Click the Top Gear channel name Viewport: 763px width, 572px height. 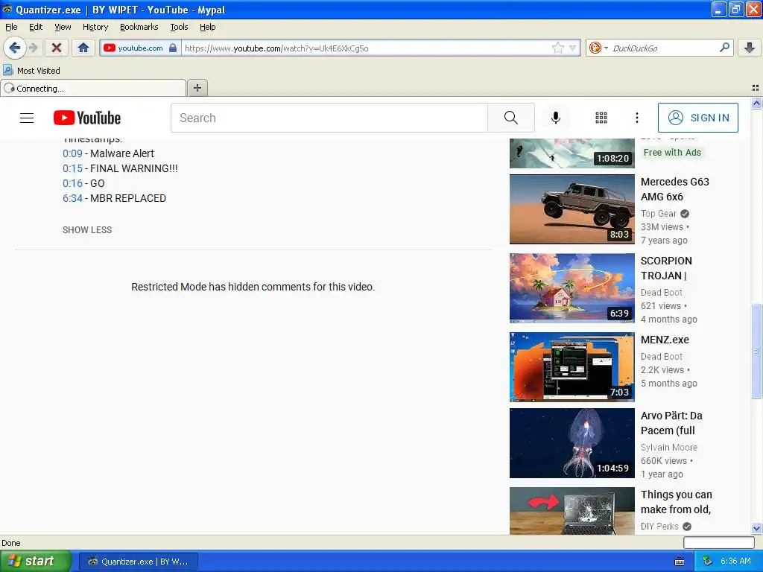(659, 214)
